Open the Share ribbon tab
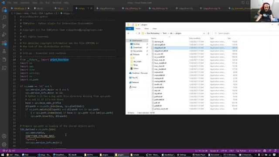This screenshot has height=157, width=279. tap(146, 29)
